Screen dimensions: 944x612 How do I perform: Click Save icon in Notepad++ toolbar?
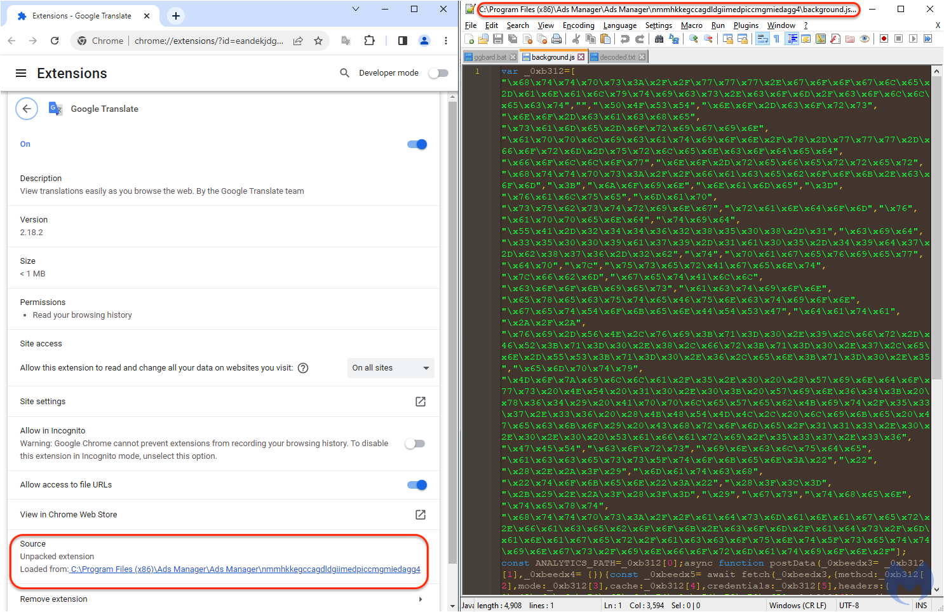pos(498,39)
